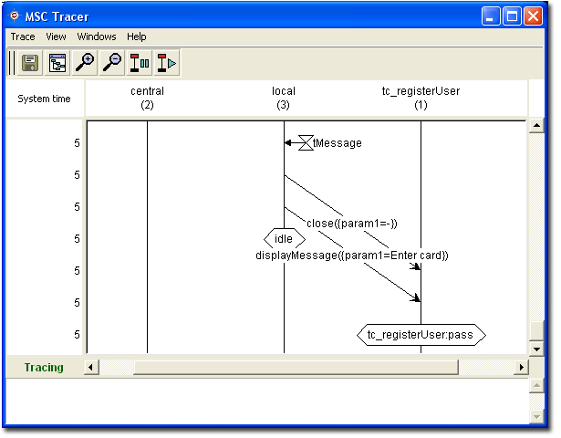Select the idle state hexagon
The width and height of the screenshot is (561, 438).
pyautogui.click(x=284, y=238)
